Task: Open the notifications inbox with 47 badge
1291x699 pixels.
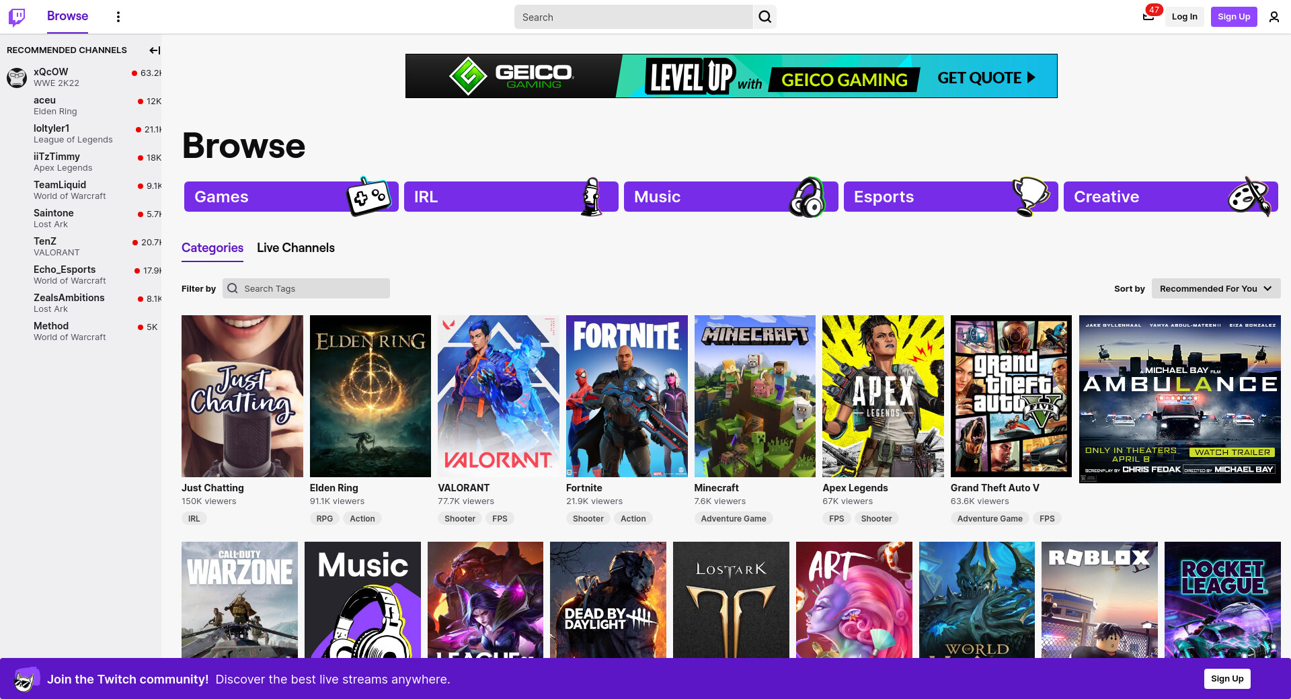Action: click(1148, 16)
